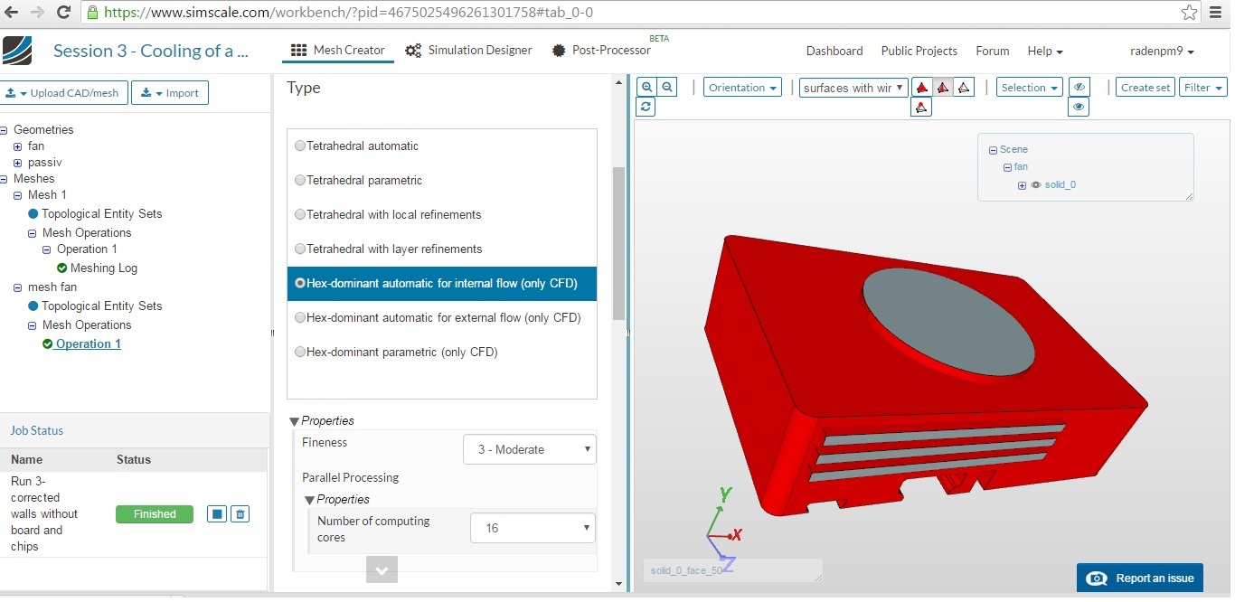Delete the Run 3 job with trash icon
This screenshot has width=1235, height=602.
(240, 513)
